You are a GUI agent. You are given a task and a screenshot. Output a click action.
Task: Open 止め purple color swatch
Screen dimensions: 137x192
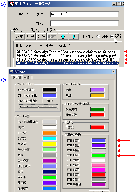point(98,90)
